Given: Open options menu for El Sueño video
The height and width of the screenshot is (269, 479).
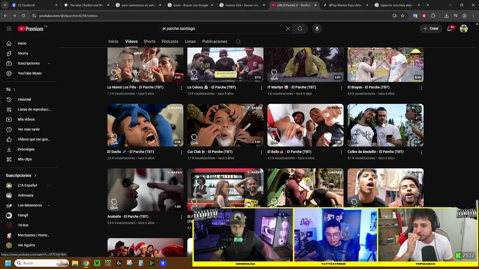Looking at the screenshot, I should [181, 152].
